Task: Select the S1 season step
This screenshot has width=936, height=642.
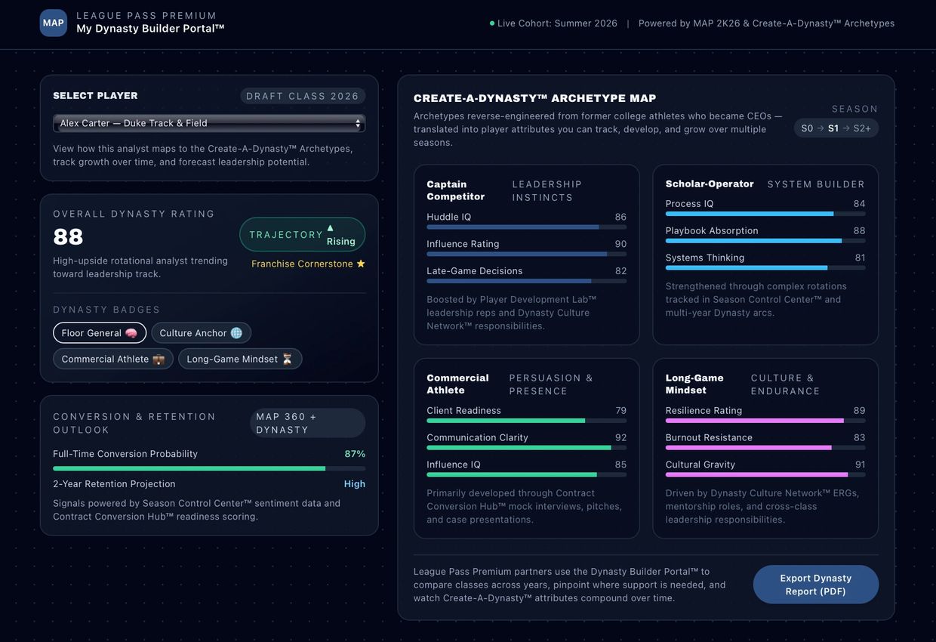Action: (833, 128)
